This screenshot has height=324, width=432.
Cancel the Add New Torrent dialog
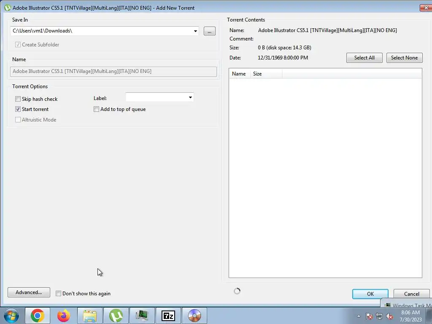pyautogui.click(x=412, y=294)
